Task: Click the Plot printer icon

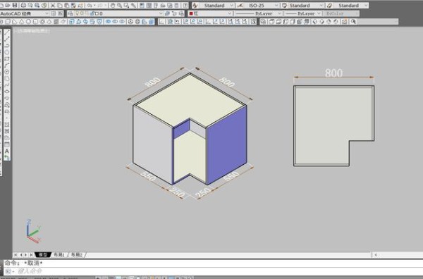Action: (23, 5)
